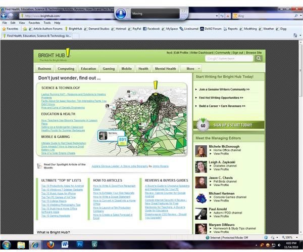
Task: Click the browser Back arrow button
Action: click(4, 16)
